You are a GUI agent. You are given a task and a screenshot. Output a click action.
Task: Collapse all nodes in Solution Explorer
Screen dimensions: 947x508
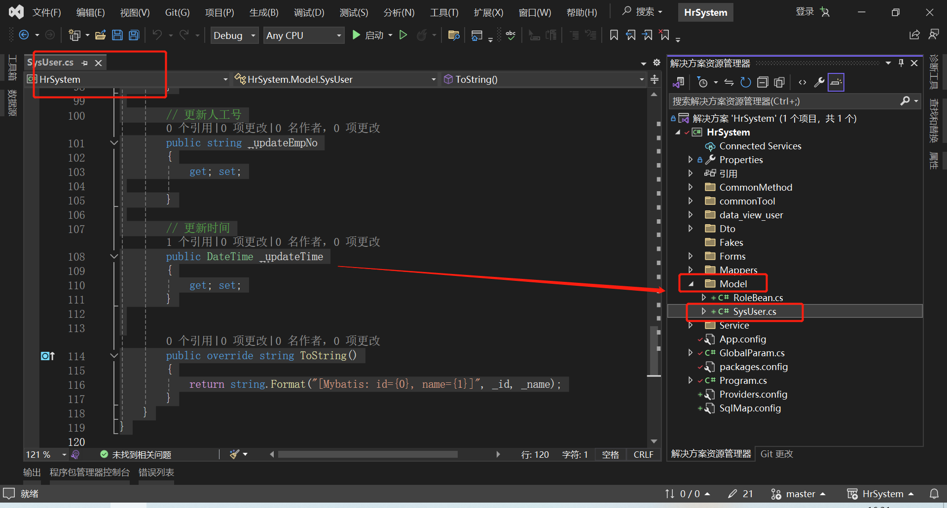pos(763,82)
